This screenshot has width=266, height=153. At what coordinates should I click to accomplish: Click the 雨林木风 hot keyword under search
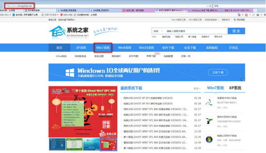218,37
